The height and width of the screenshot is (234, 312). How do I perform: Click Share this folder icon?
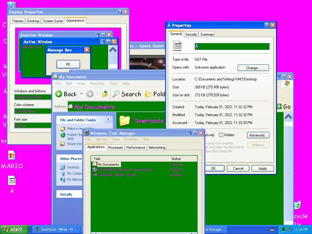coord(63,144)
